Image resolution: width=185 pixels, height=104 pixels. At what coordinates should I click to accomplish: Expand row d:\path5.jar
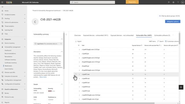coord(79,66)
